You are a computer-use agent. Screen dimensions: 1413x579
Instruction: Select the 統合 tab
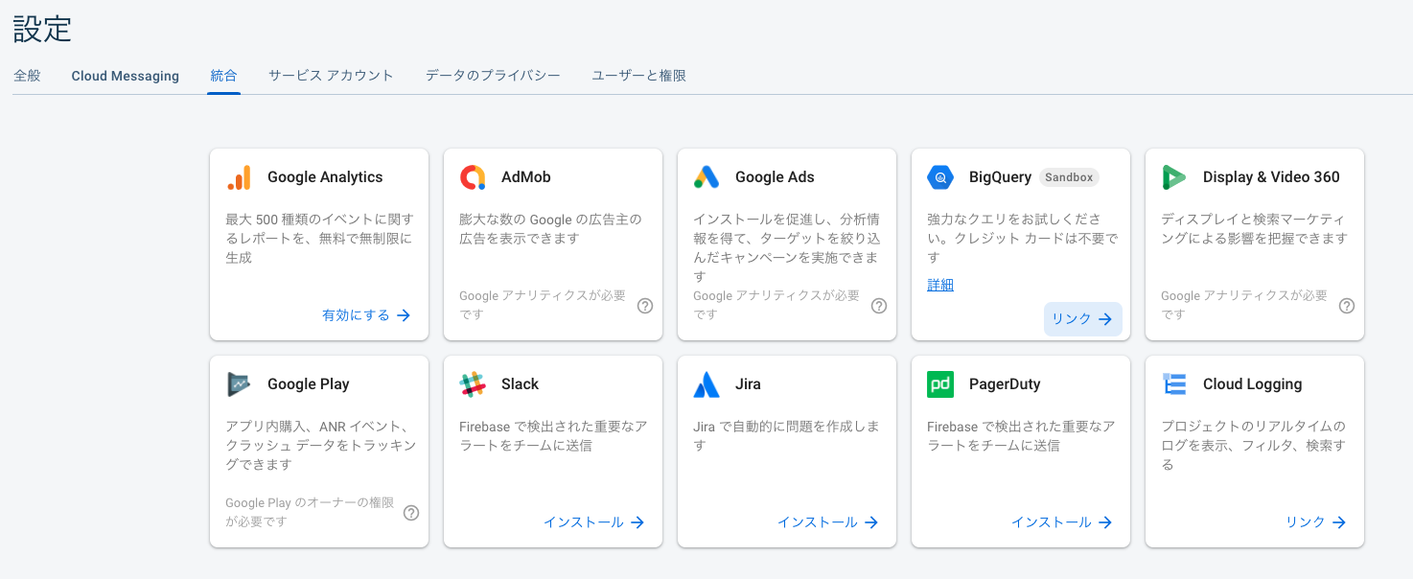[x=223, y=76]
